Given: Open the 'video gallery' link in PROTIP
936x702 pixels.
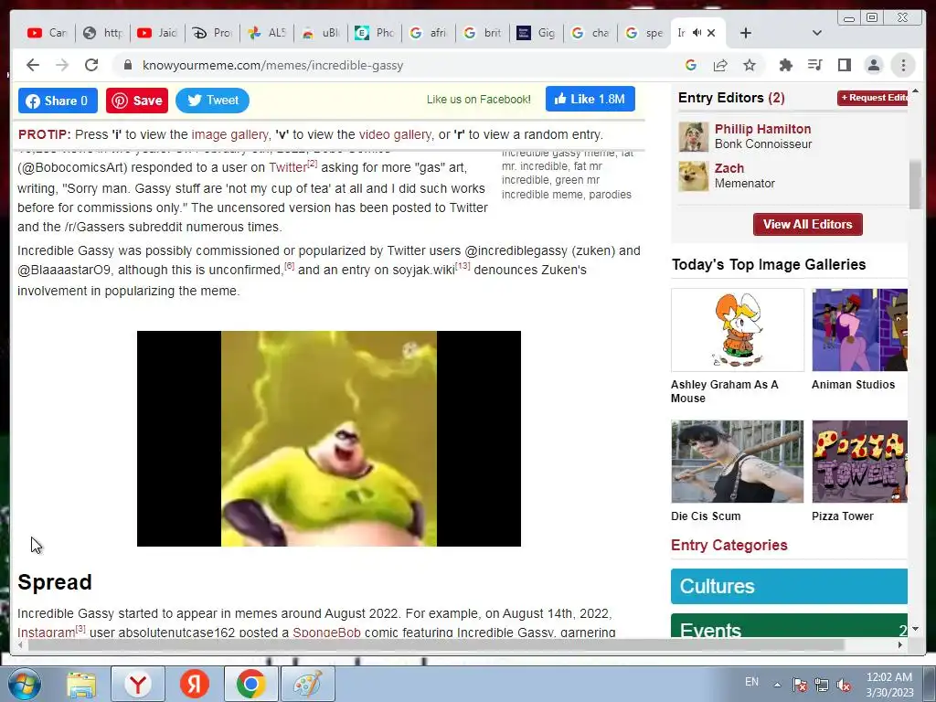Looking at the screenshot, I should pyautogui.click(x=395, y=134).
